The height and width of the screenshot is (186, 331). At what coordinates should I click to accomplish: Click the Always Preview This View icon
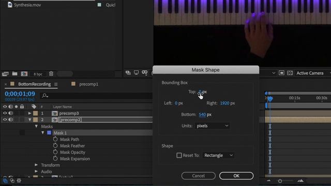(x=128, y=73)
